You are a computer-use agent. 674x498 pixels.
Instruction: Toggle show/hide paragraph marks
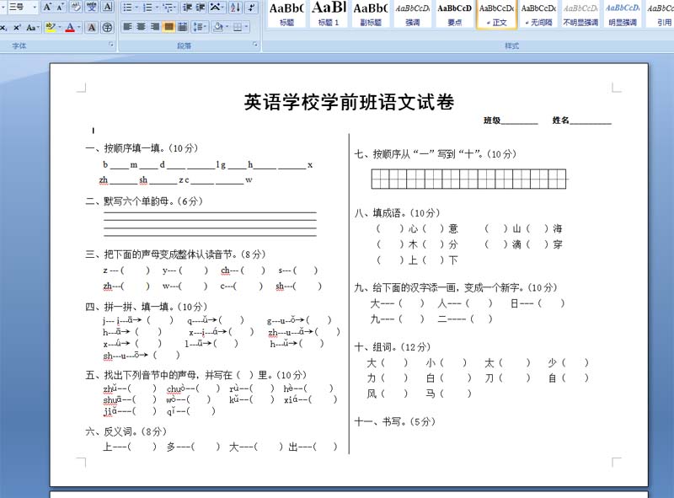251,8
